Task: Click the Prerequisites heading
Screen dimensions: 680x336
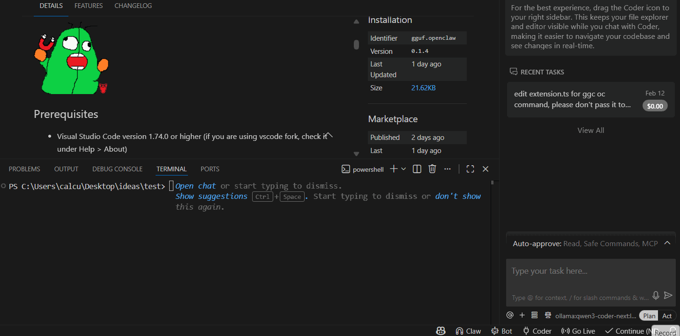Action: pyautogui.click(x=66, y=114)
